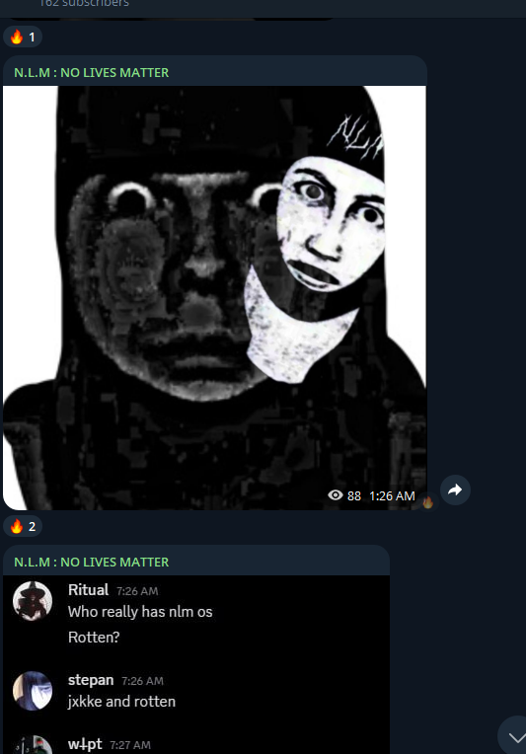Screen dimensions: 526x754
Task: Toggle the fire reaction with count 2
Action: [x=23, y=527]
